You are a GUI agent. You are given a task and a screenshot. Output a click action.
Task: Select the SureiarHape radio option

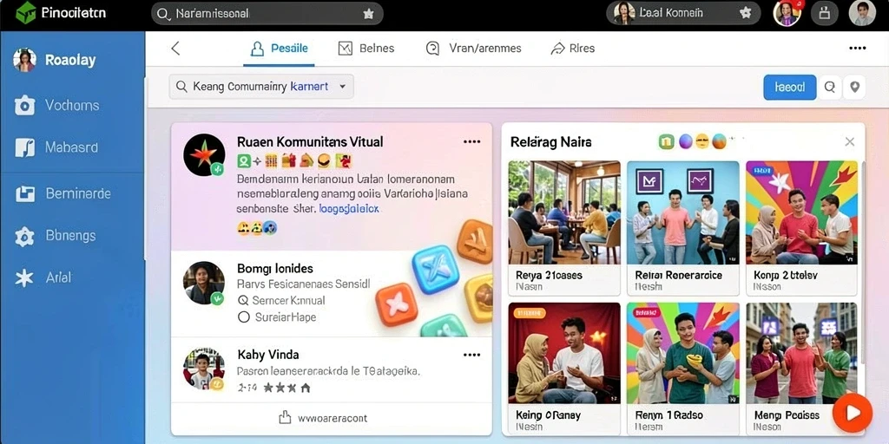click(x=244, y=317)
